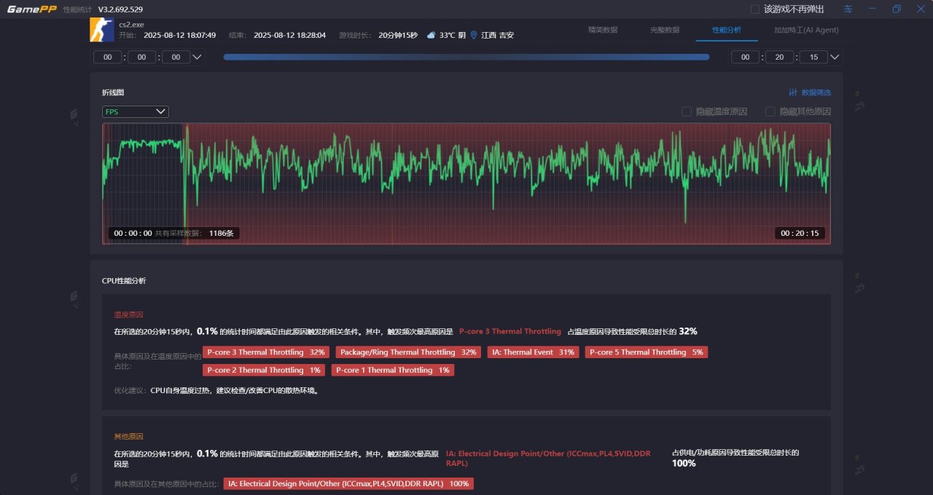The height and width of the screenshot is (495, 933).
Task: Switch to the 完整数据 tab
Action: click(x=664, y=30)
